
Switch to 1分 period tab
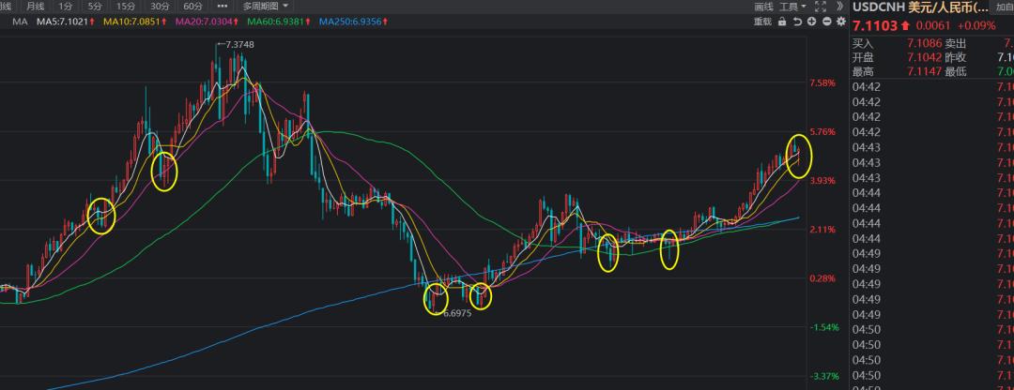pos(65,6)
